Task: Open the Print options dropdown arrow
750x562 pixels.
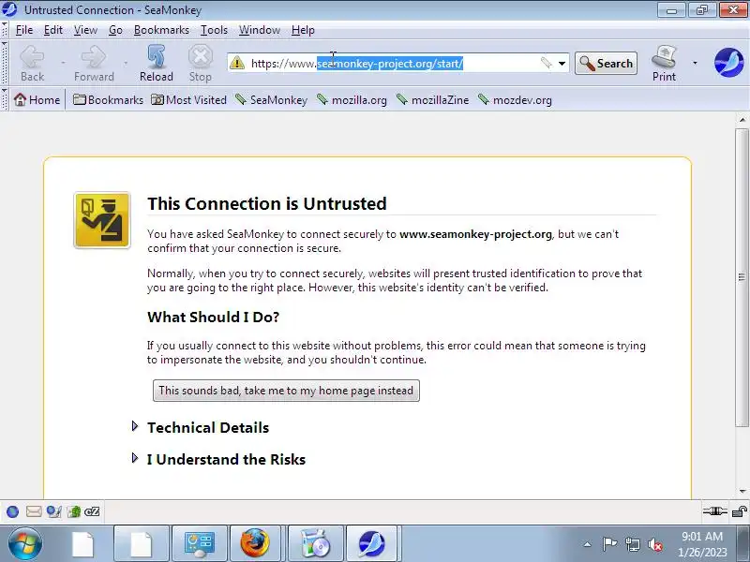Action: tap(695, 63)
